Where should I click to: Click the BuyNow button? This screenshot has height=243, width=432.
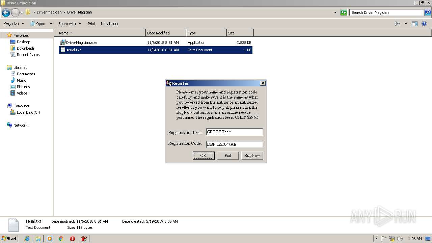click(252, 156)
